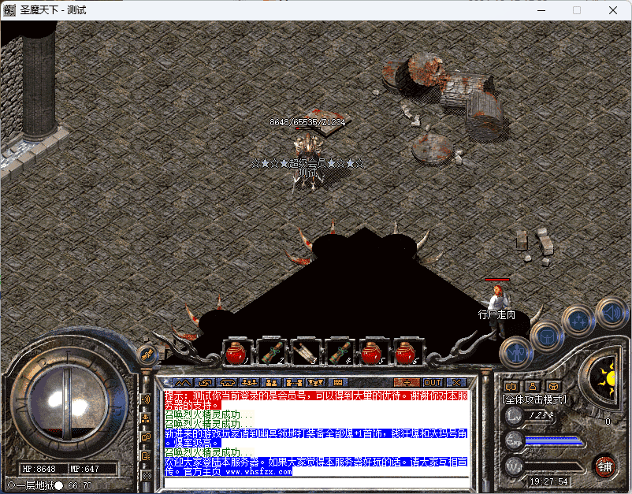632x494 pixels.
Task: Open the mini-map mountain icon in chat toolbar
Action: [182, 382]
